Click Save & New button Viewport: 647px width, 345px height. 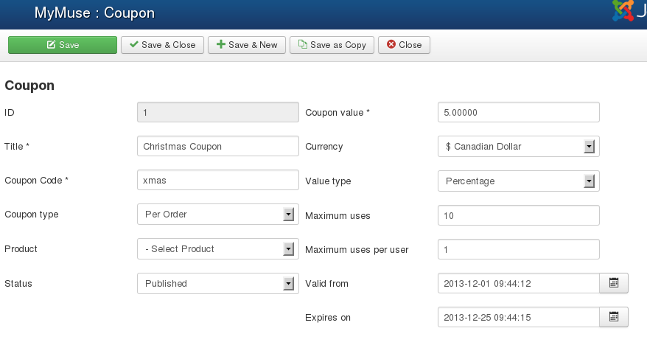point(247,45)
